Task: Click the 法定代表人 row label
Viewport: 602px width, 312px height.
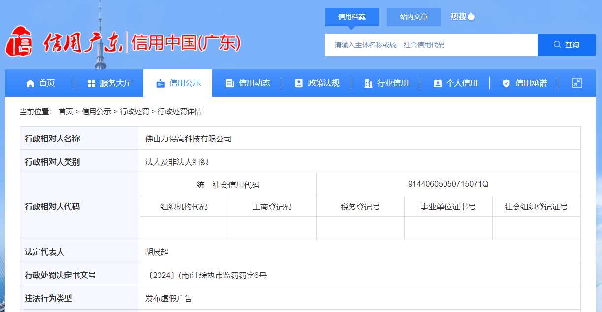Action: tap(44, 252)
